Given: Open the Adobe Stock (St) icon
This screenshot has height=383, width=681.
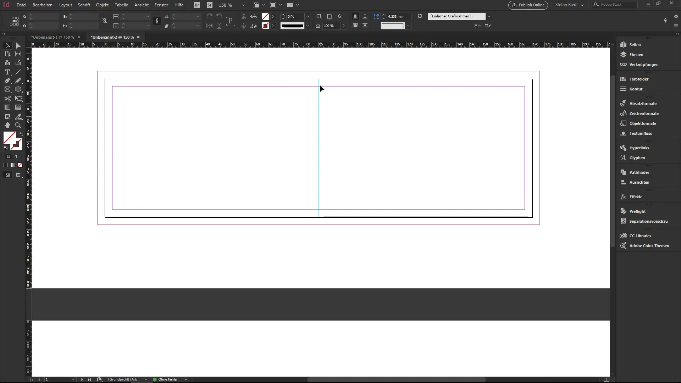Looking at the screenshot, I should coord(210,5).
